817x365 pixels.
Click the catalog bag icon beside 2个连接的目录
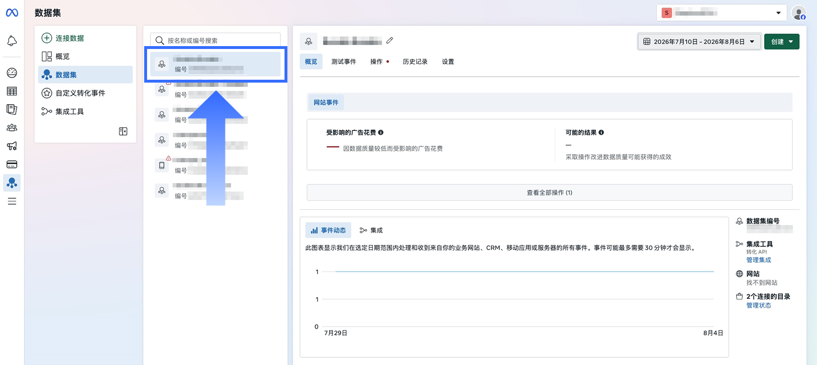pyautogui.click(x=740, y=296)
